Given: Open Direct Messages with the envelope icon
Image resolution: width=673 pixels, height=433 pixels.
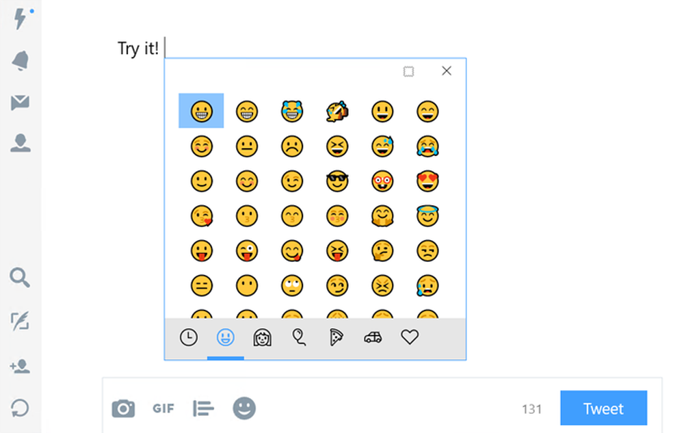Looking at the screenshot, I should 20,102.
